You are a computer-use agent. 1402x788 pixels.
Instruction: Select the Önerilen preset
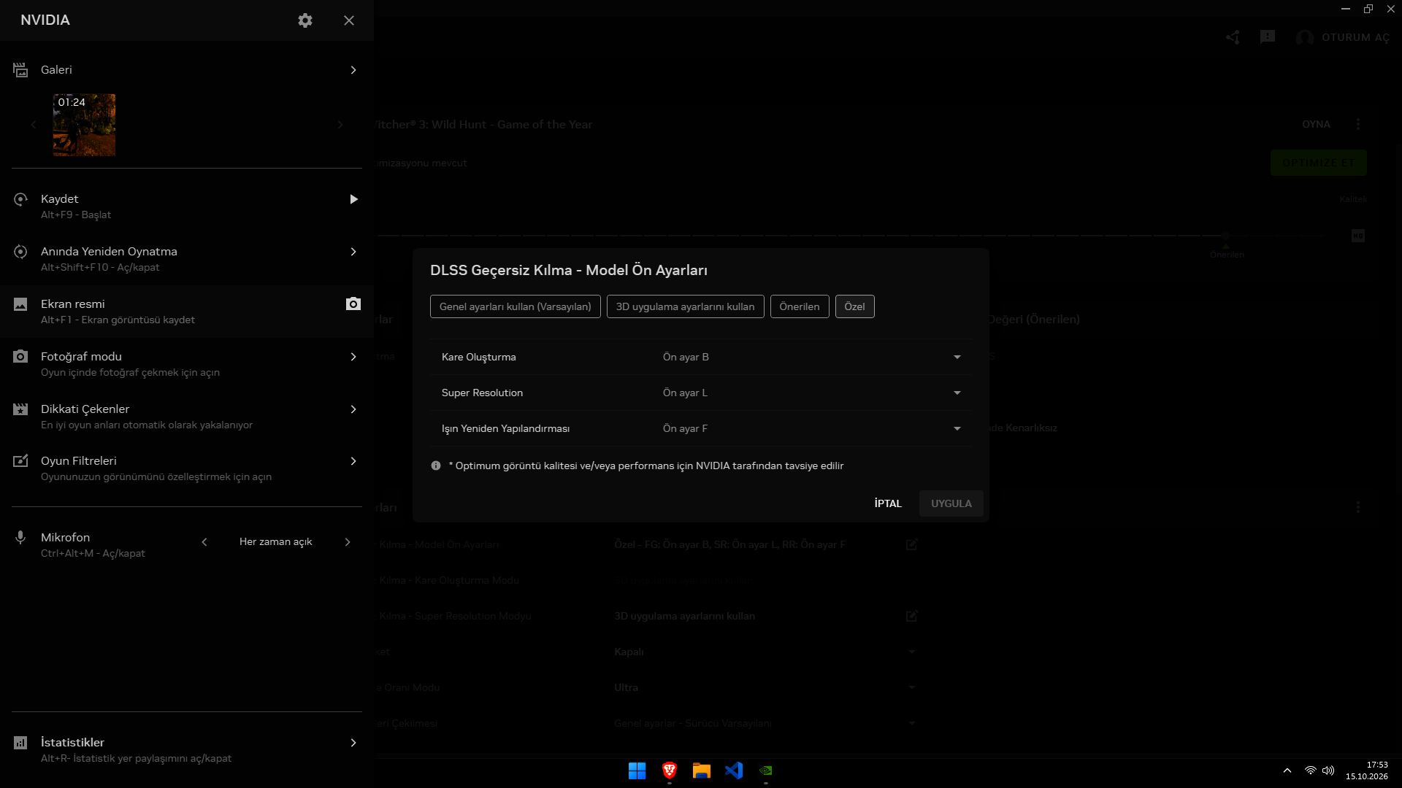(800, 306)
